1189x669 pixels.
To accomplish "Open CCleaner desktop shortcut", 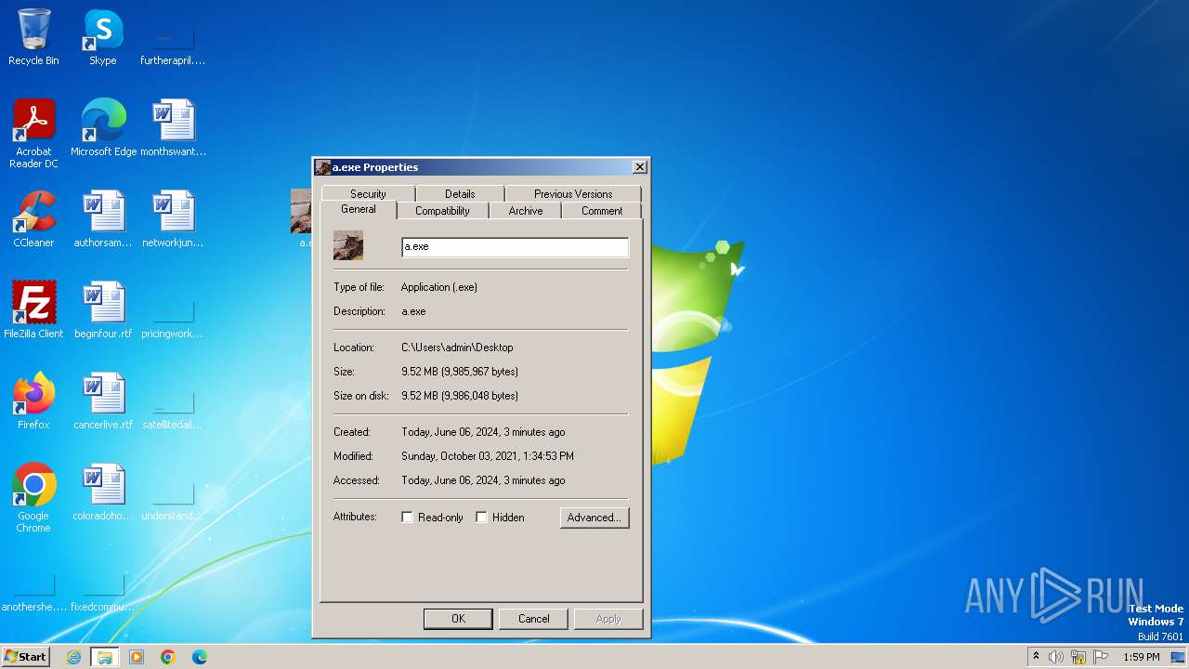I will [33, 219].
